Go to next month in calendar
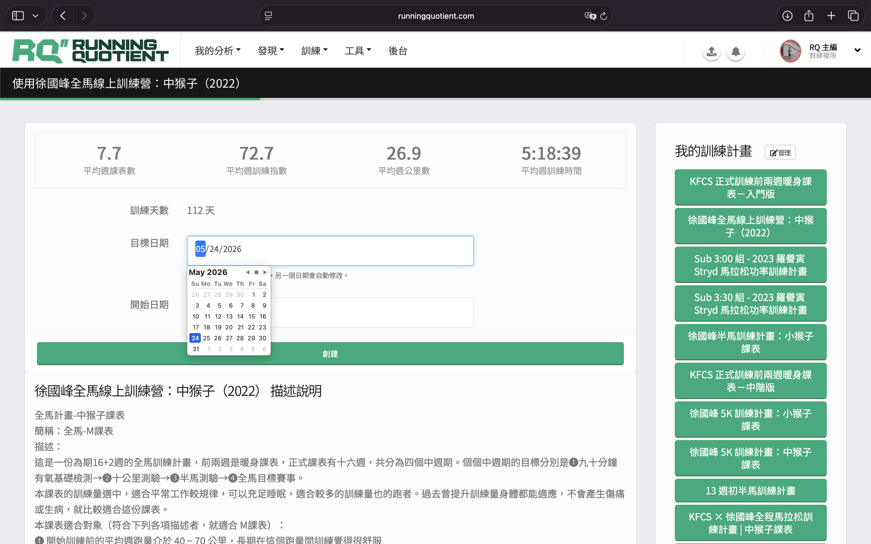 [265, 272]
